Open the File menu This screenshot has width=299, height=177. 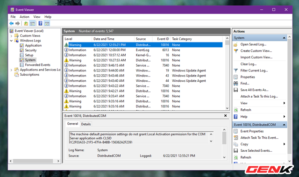[x=13, y=17]
